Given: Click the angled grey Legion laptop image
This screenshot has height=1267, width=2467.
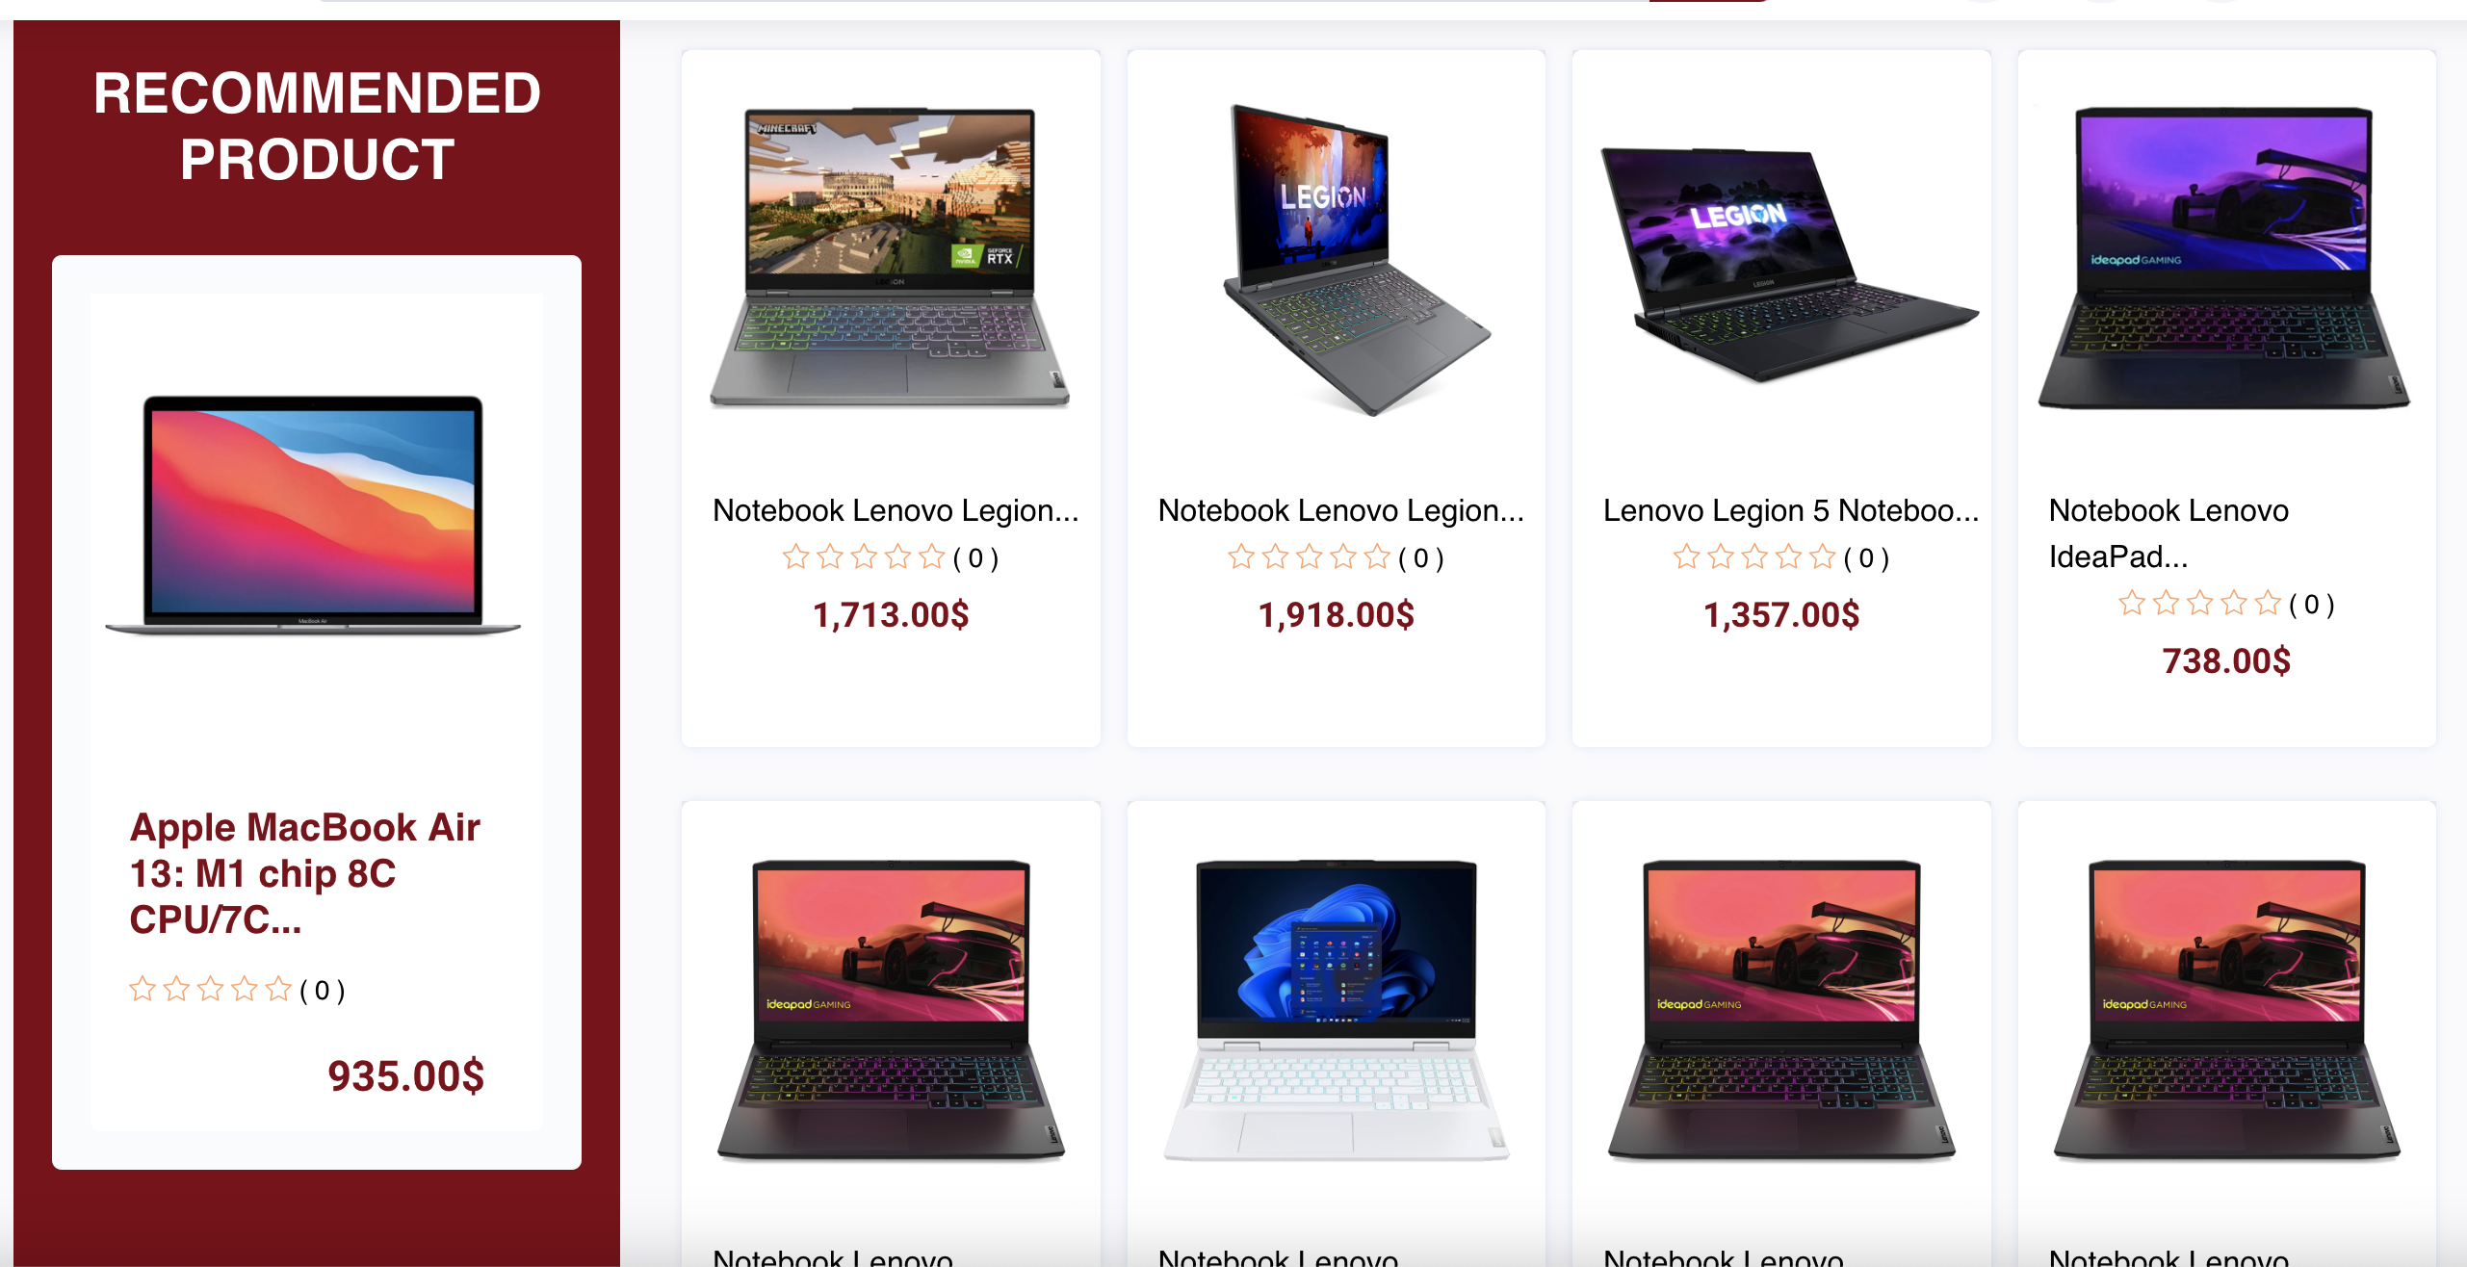Looking at the screenshot, I should click(1357, 260).
